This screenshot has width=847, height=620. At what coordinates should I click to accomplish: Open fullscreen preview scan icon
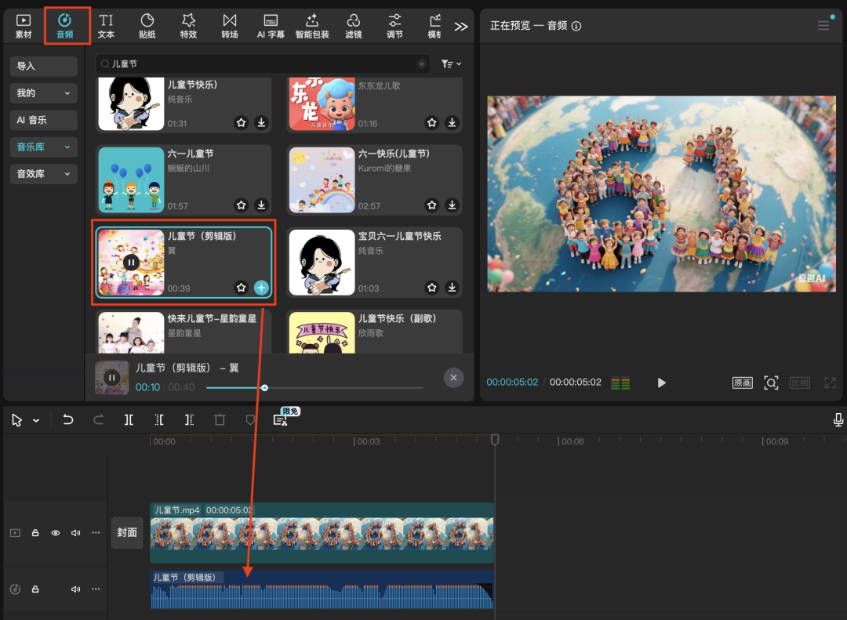(x=771, y=383)
